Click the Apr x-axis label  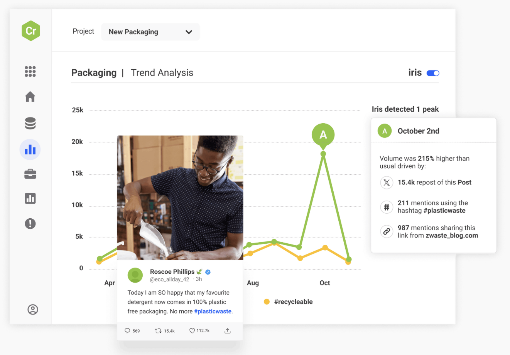click(110, 283)
